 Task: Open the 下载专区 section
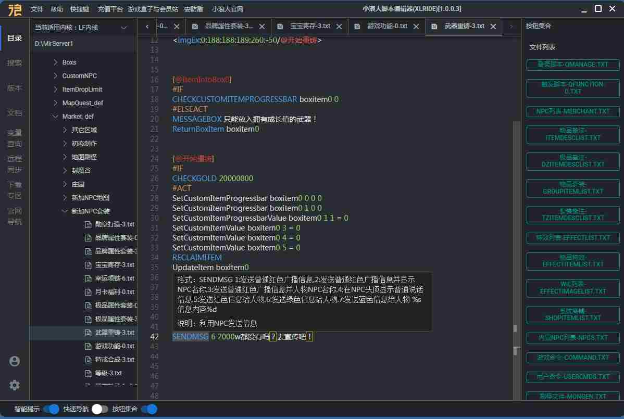[x=14, y=190]
